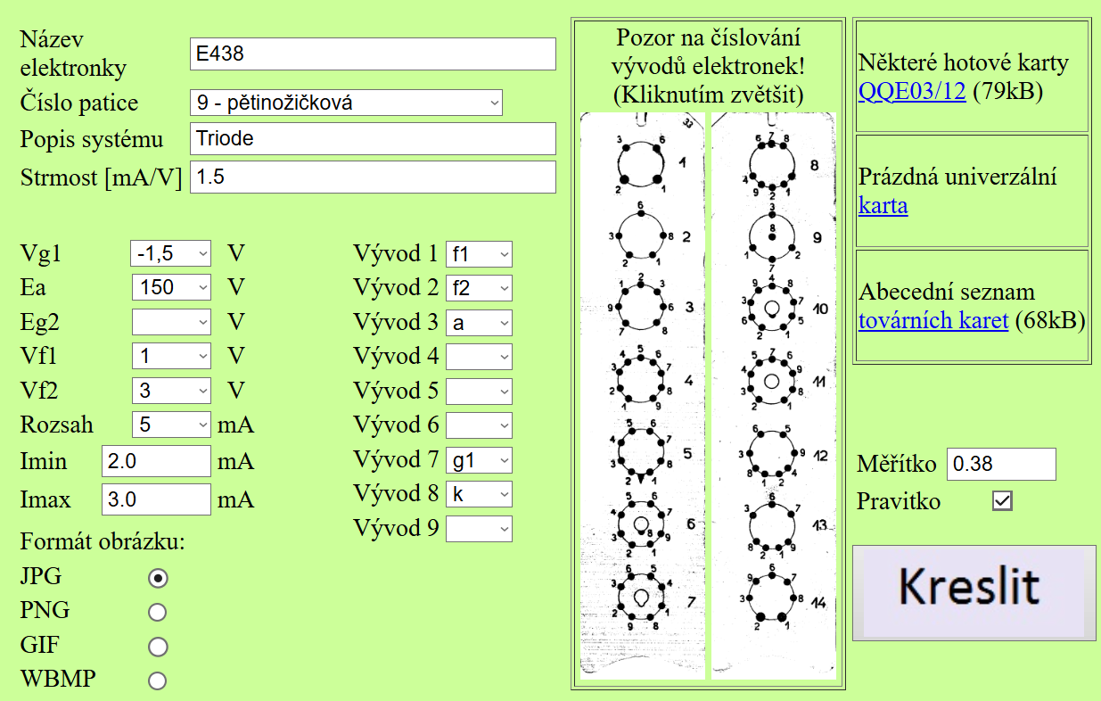This screenshot has height=701, width=1101.
Task: Open the Číslo patice dropdown
Action: pos(346,103)
